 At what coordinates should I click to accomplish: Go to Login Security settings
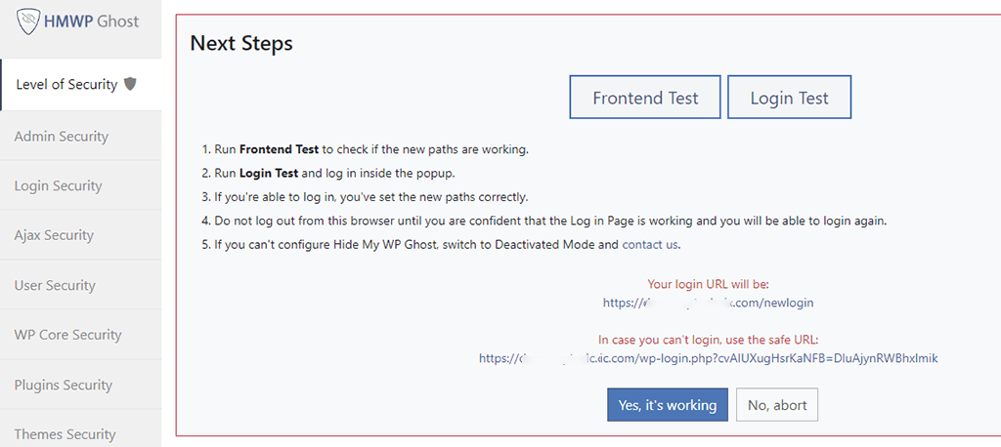click(x=59, y=185)
